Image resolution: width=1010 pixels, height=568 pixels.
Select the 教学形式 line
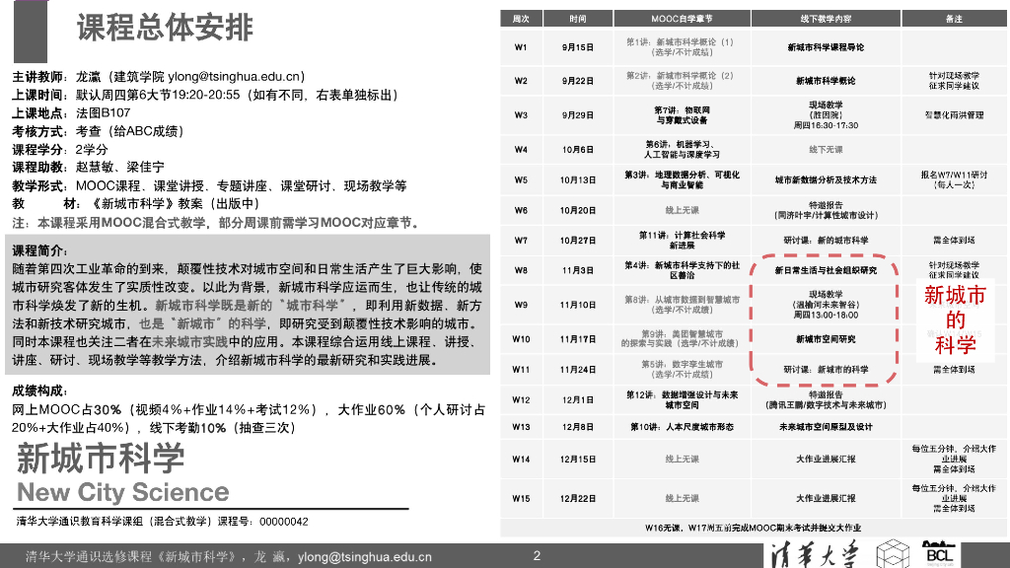(209, 186)
